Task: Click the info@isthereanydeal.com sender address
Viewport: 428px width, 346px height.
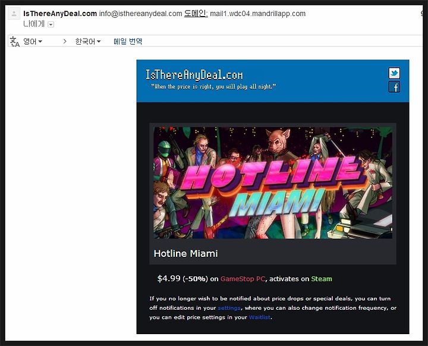Action: tap(140, 14)
